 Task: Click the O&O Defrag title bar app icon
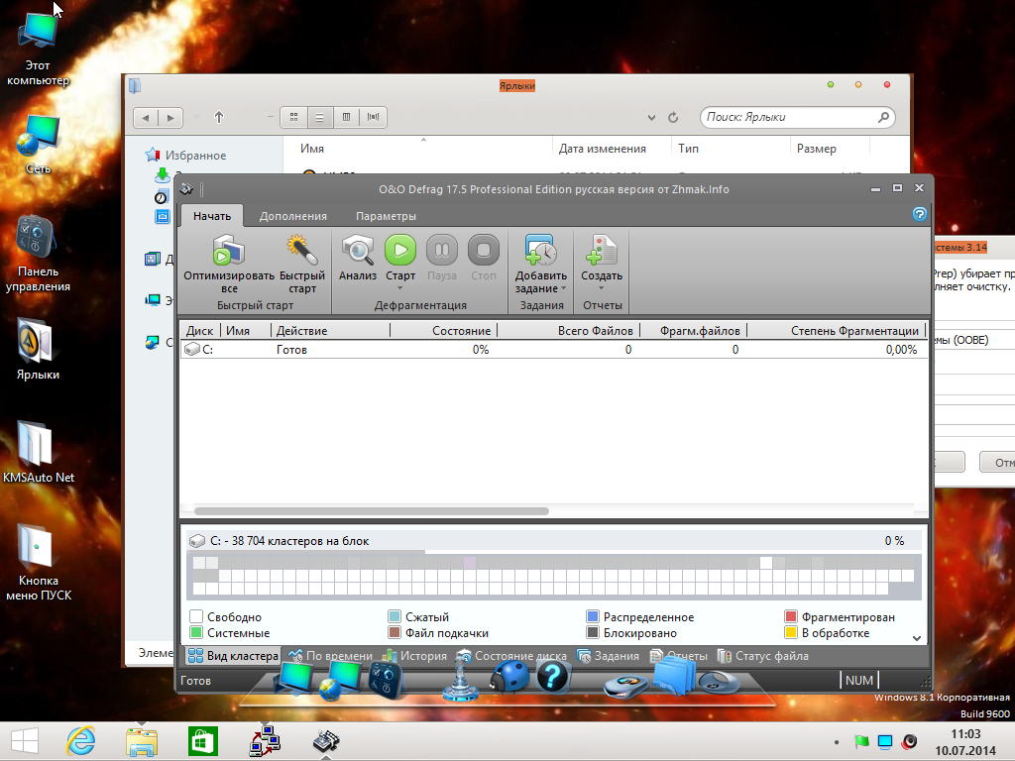click(x=187, y=189)
